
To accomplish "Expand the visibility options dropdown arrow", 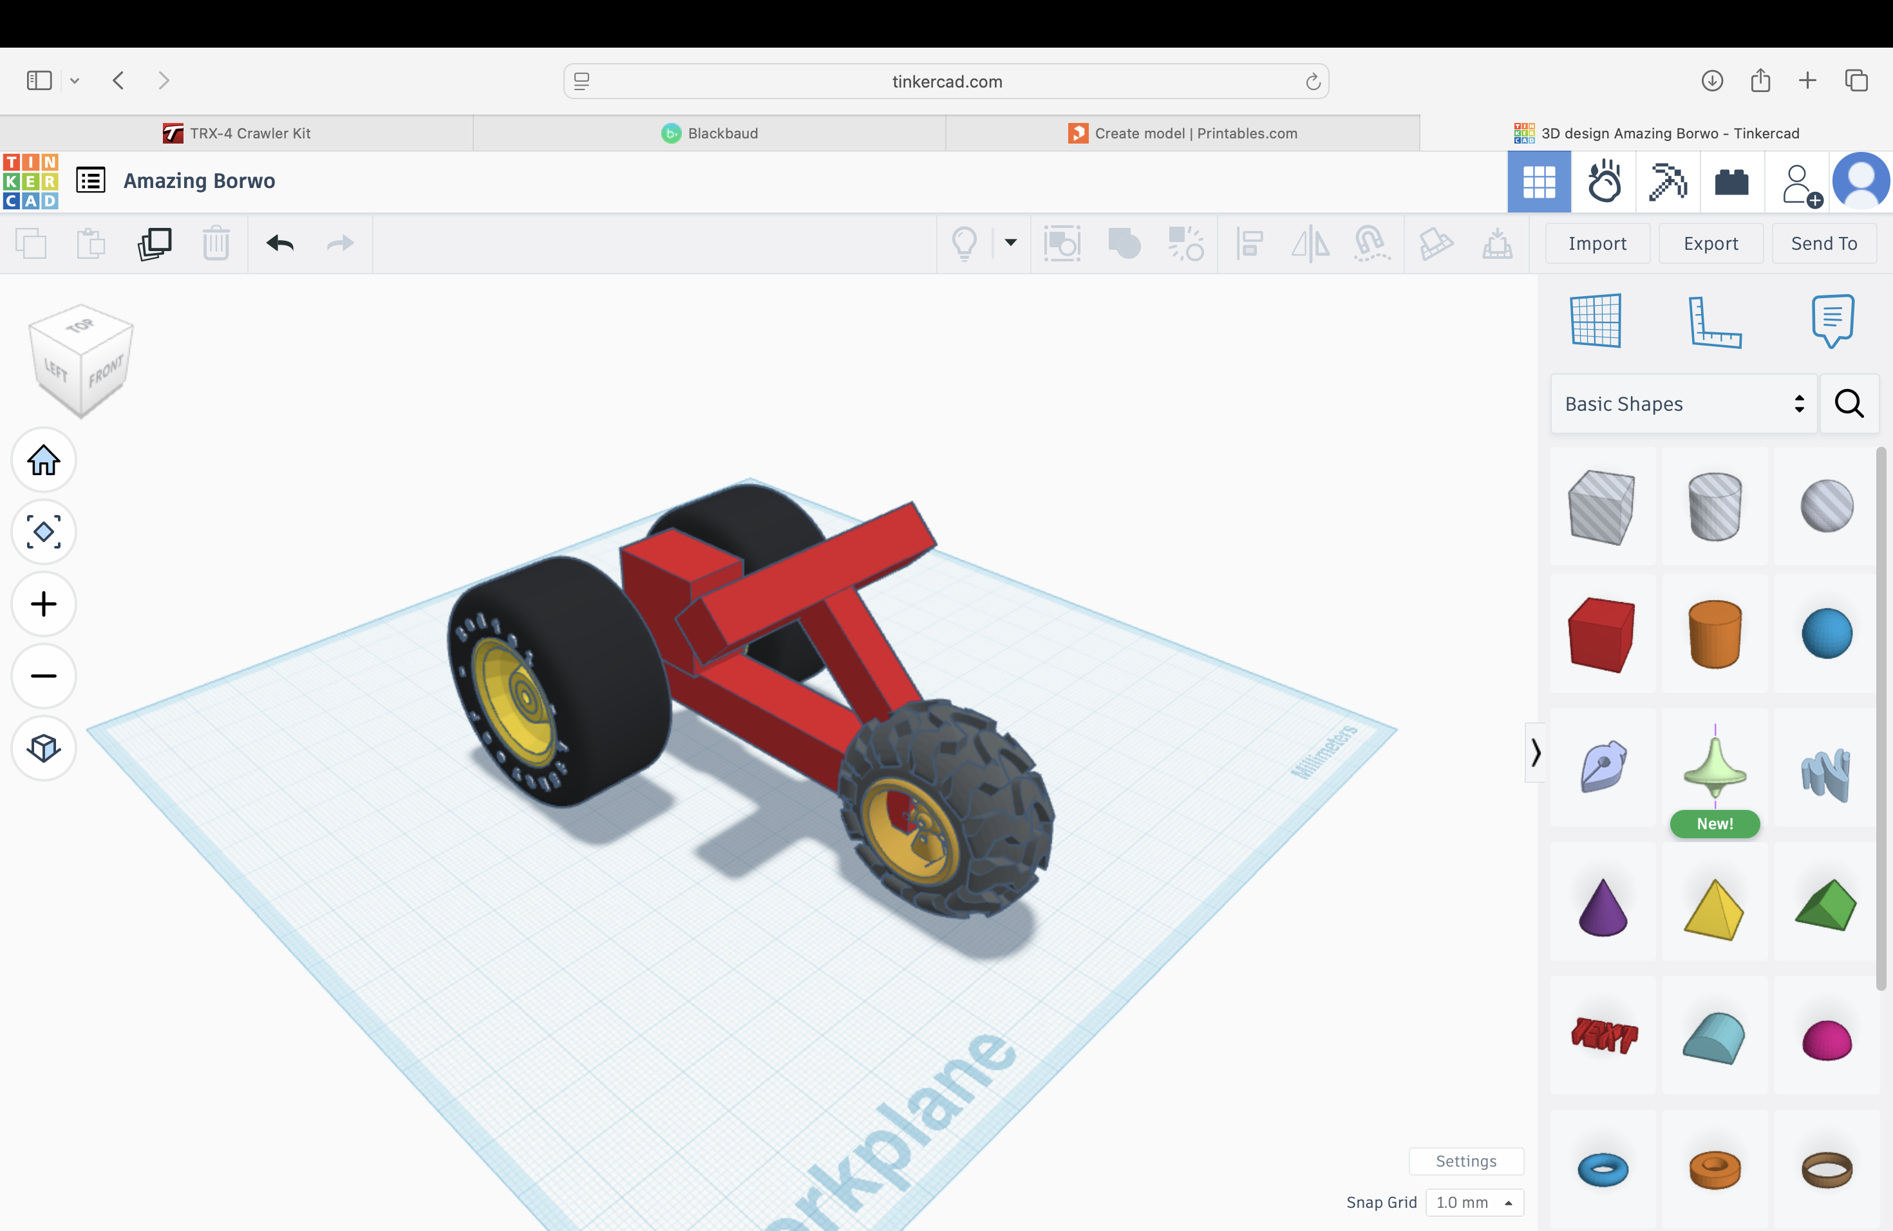I will (x=1010, y=243).
